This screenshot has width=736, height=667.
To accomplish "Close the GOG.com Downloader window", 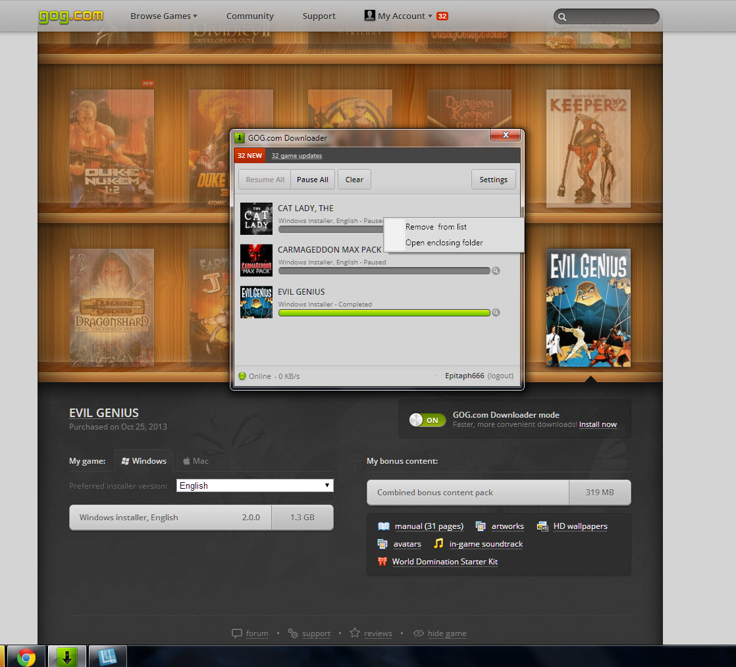I will tap(505, 135).
